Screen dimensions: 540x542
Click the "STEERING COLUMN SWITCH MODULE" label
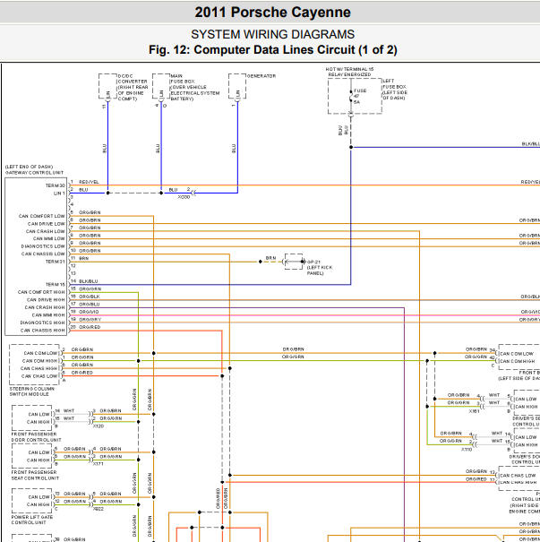tap(31, 391)
